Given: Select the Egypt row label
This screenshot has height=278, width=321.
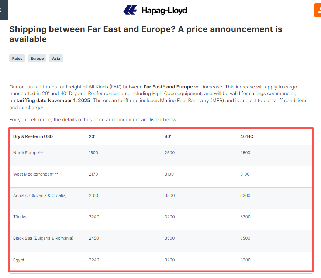Looking at the screenshot, I should click(x=19, y=260).
